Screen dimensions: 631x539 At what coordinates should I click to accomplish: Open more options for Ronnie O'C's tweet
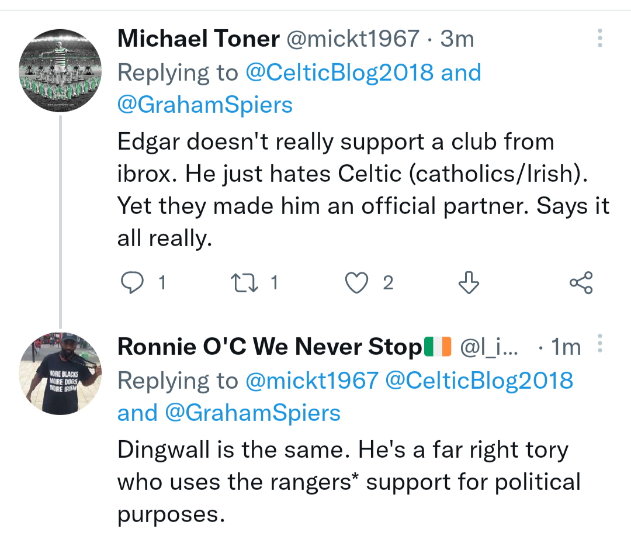tap(599, 344)
